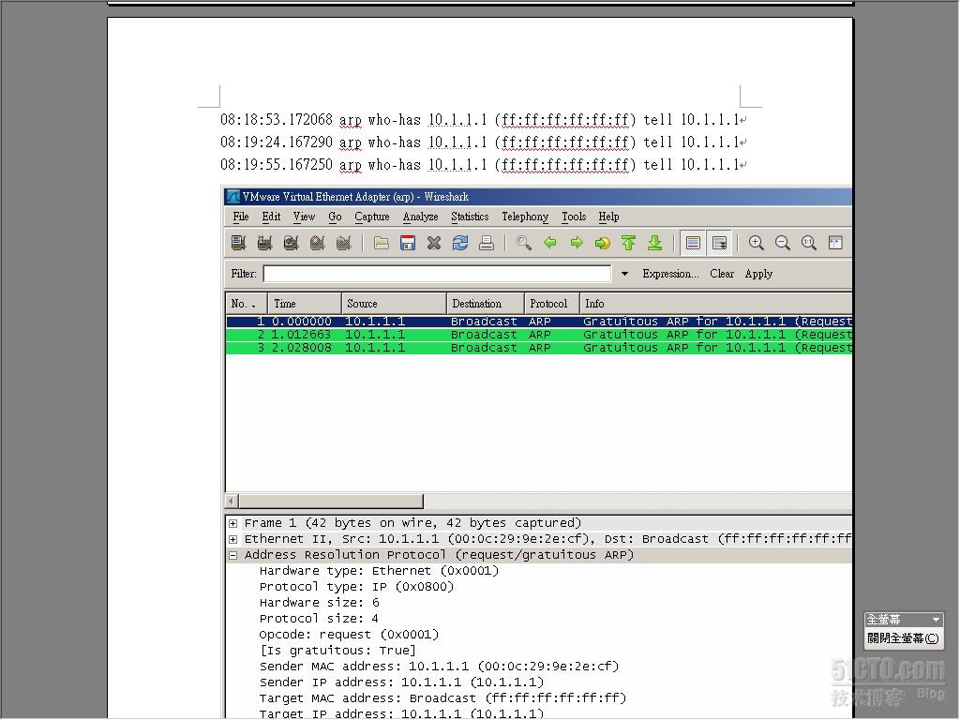
Task: Sort by the No. column header
Action: tap(247, 304)
